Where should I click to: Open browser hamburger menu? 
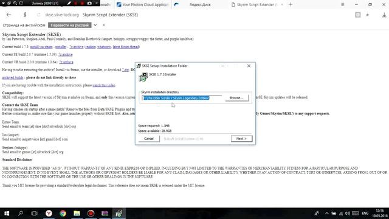point(343,4)
